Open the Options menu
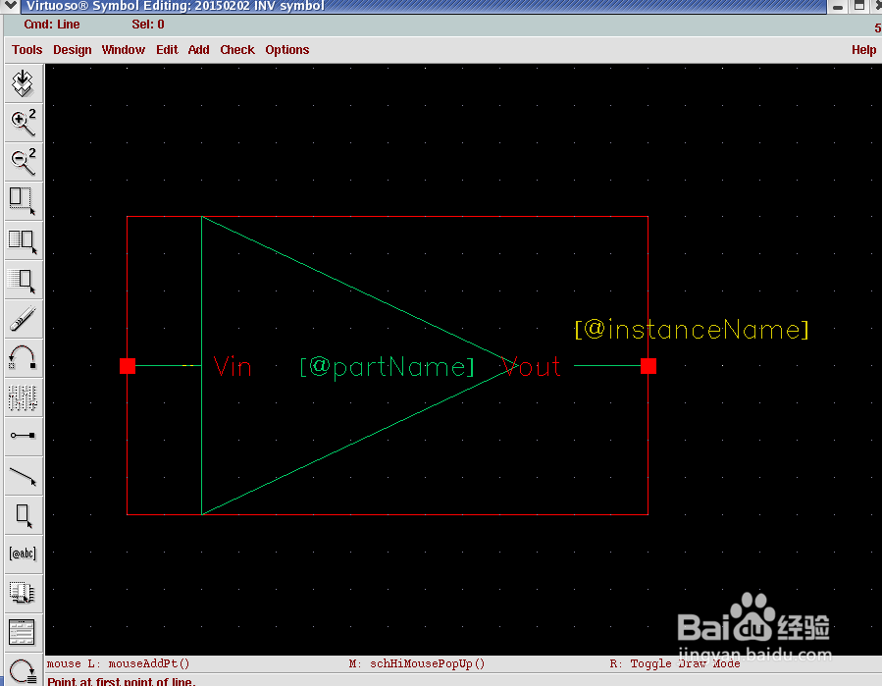Viewport: 882px width, 686px height. tap(287, 49)
